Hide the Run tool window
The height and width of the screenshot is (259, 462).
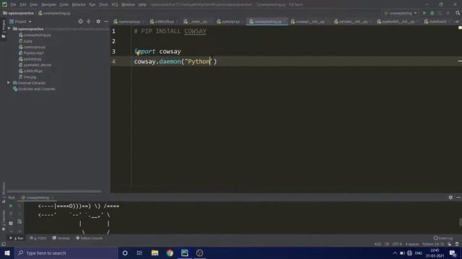(x=458, y=198)
